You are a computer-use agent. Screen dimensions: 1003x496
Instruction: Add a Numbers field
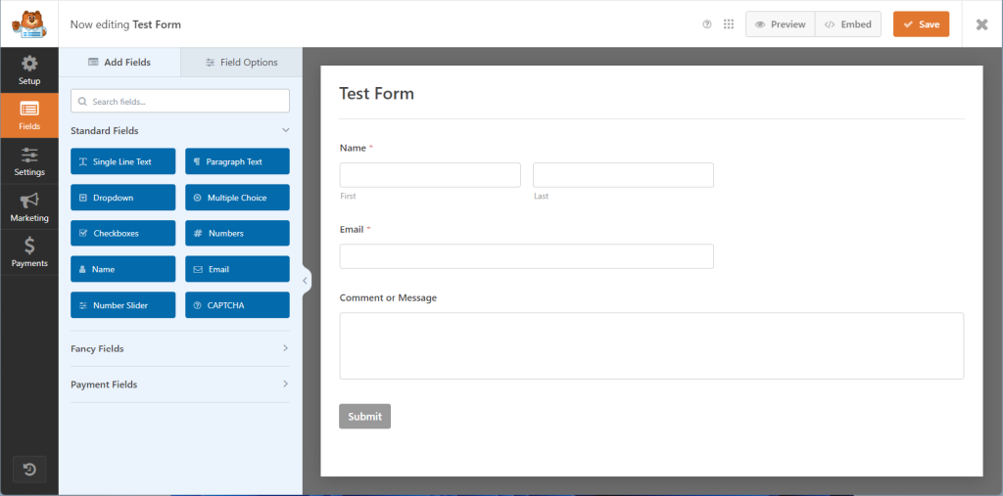[237, 233]
